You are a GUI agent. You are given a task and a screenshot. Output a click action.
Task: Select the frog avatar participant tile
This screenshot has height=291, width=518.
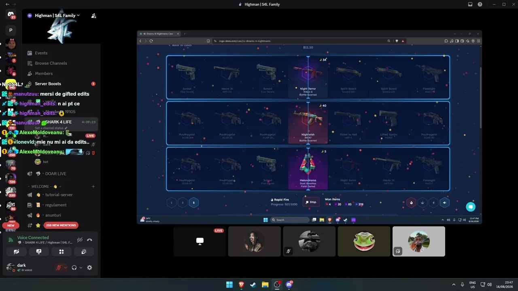(x=364, y=241)
